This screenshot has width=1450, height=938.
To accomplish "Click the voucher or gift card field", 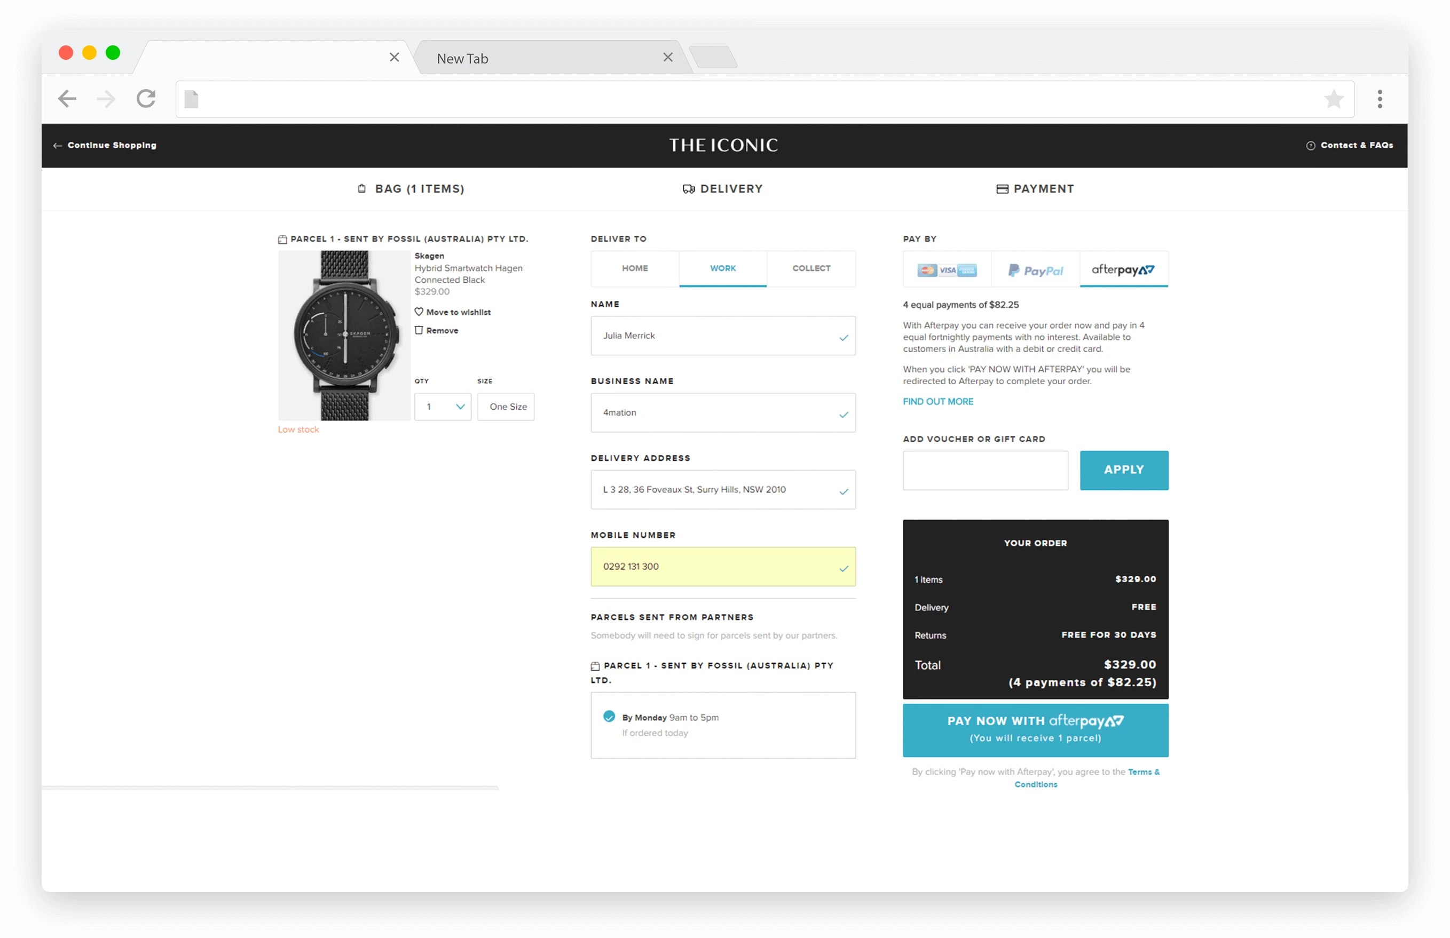I will 986,471.
